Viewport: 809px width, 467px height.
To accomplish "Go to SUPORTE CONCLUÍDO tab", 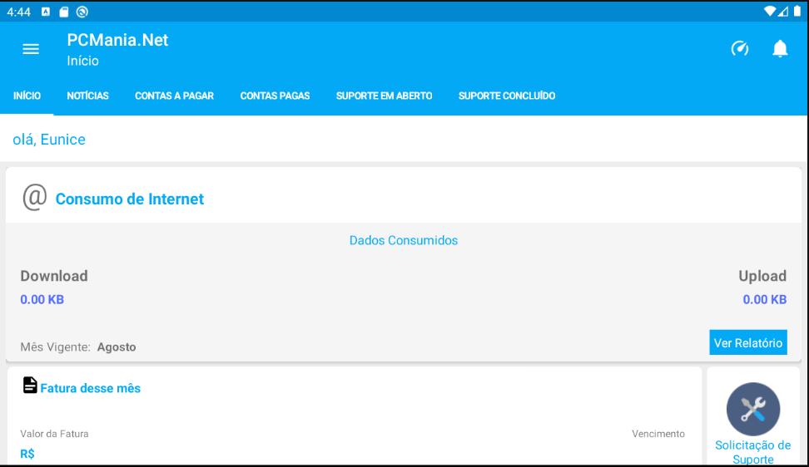I will [507, 96].
